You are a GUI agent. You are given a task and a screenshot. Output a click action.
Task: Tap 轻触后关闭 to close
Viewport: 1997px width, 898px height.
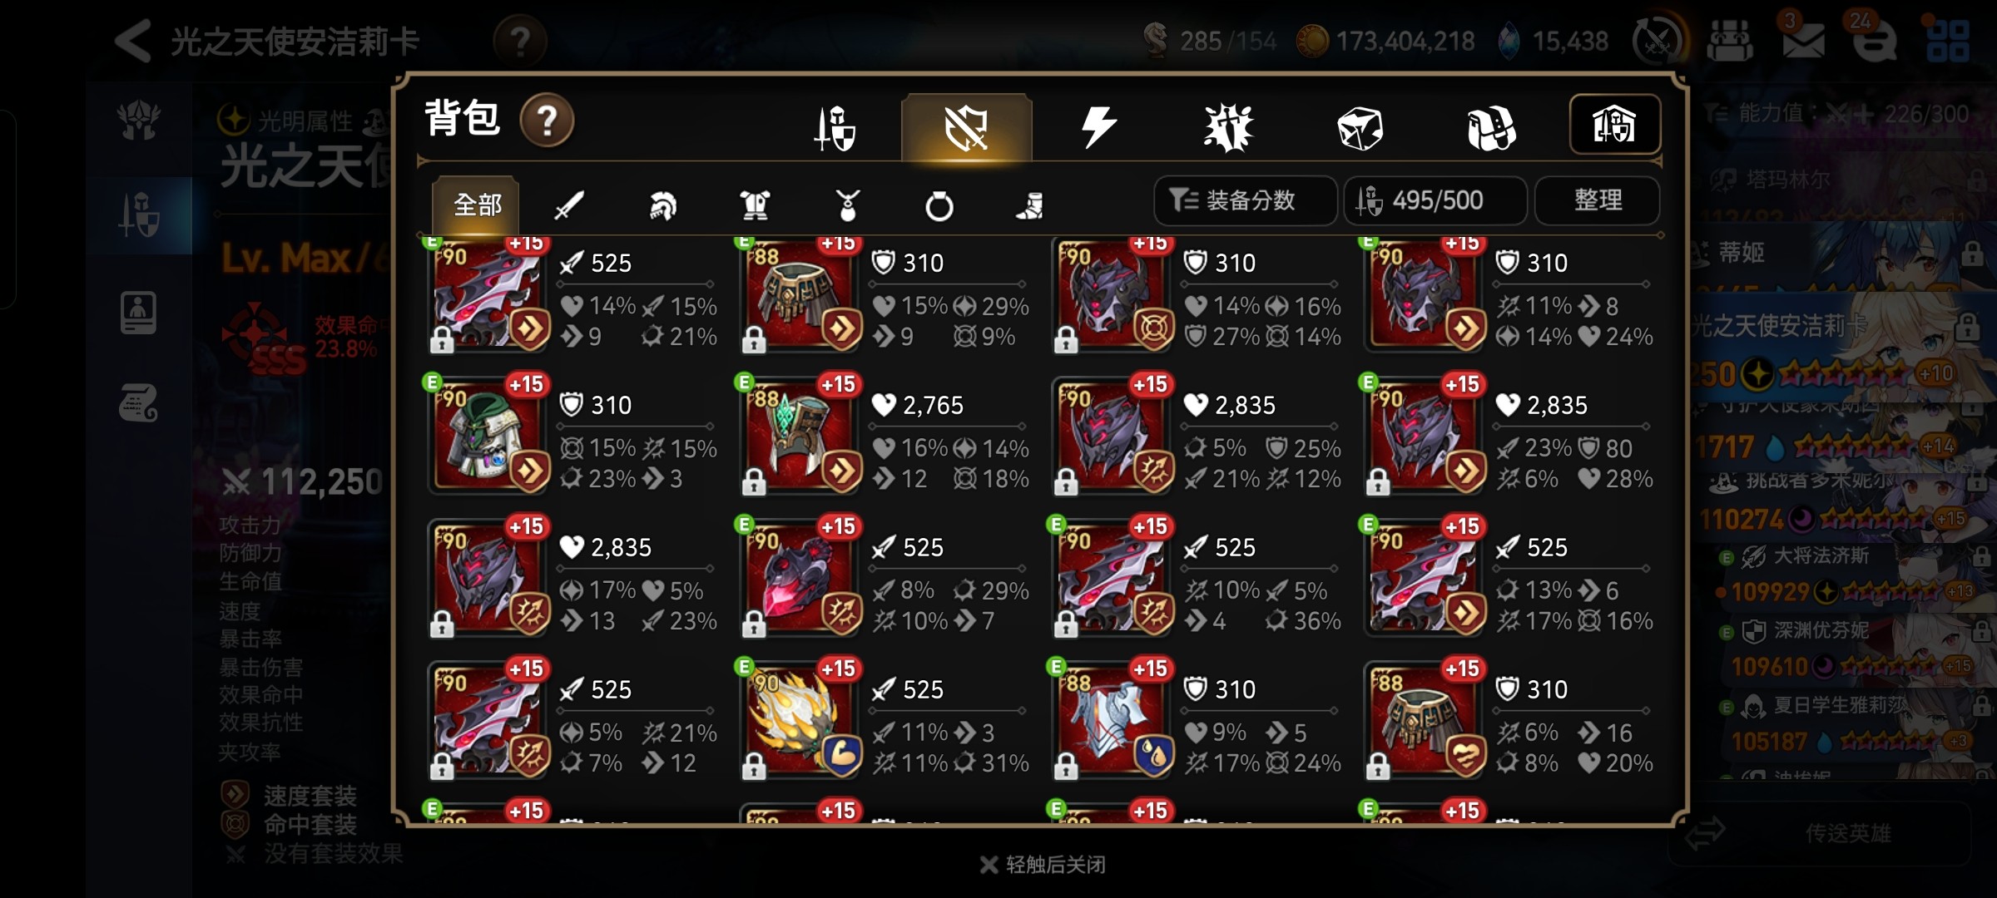click(x=1043, y=865)
